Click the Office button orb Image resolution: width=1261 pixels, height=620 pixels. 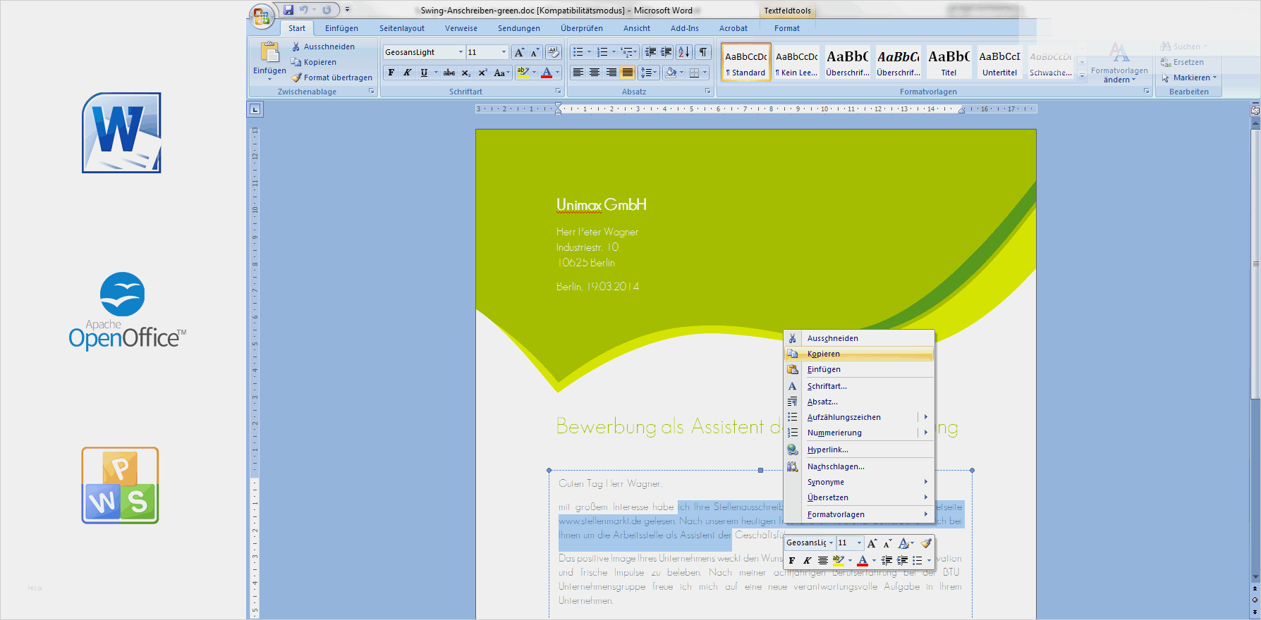tap(261, 15)
